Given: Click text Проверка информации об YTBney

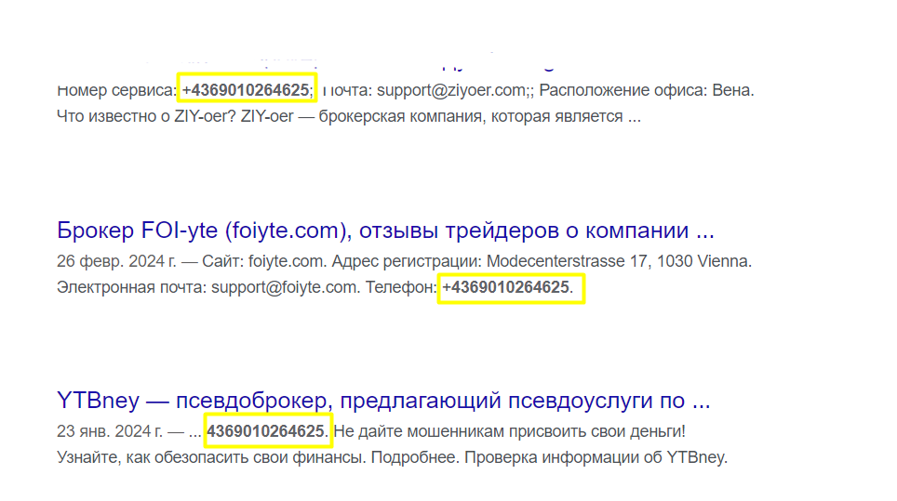Looking at the screenshot, I should [x=596, y=457].
